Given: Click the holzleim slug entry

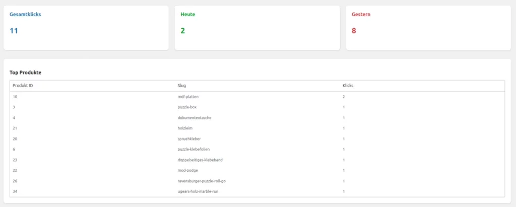Looking at the screenshot, I should pyautogui.click(x=186, y=128).
